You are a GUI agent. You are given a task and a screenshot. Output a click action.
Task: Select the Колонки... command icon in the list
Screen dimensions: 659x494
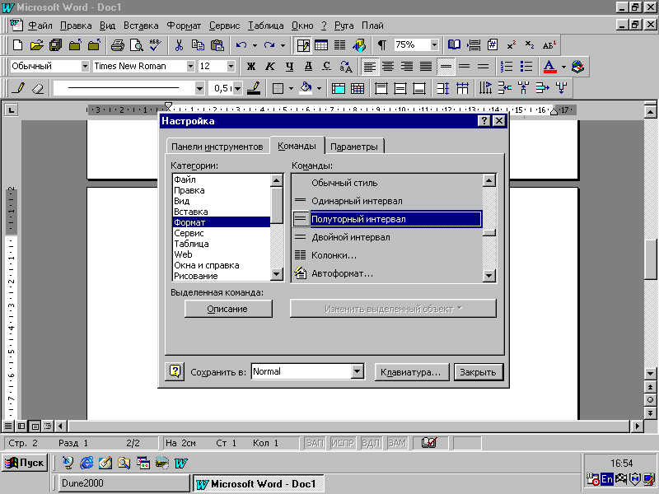[301, 255]
